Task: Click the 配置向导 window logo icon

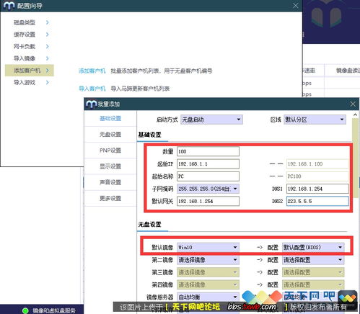Action: (9, 6)
